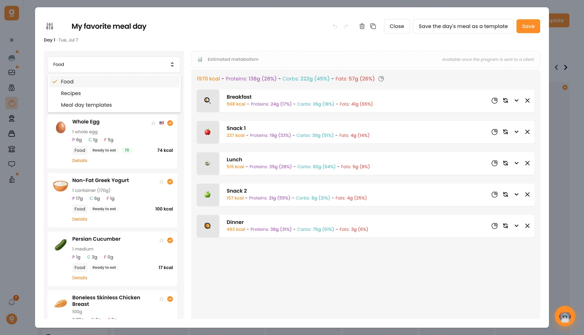Open total macros pie chart icon

click(x=381, y=79)
